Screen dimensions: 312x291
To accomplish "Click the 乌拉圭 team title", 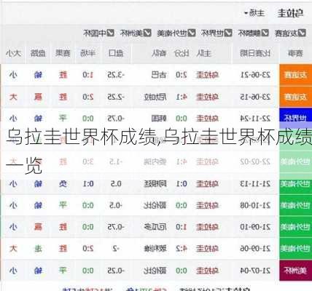I will tap(290, 13).
